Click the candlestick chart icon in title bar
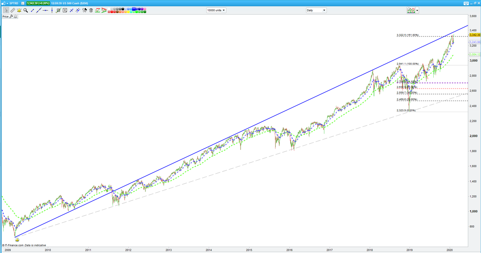 click(x=4, y=3)
